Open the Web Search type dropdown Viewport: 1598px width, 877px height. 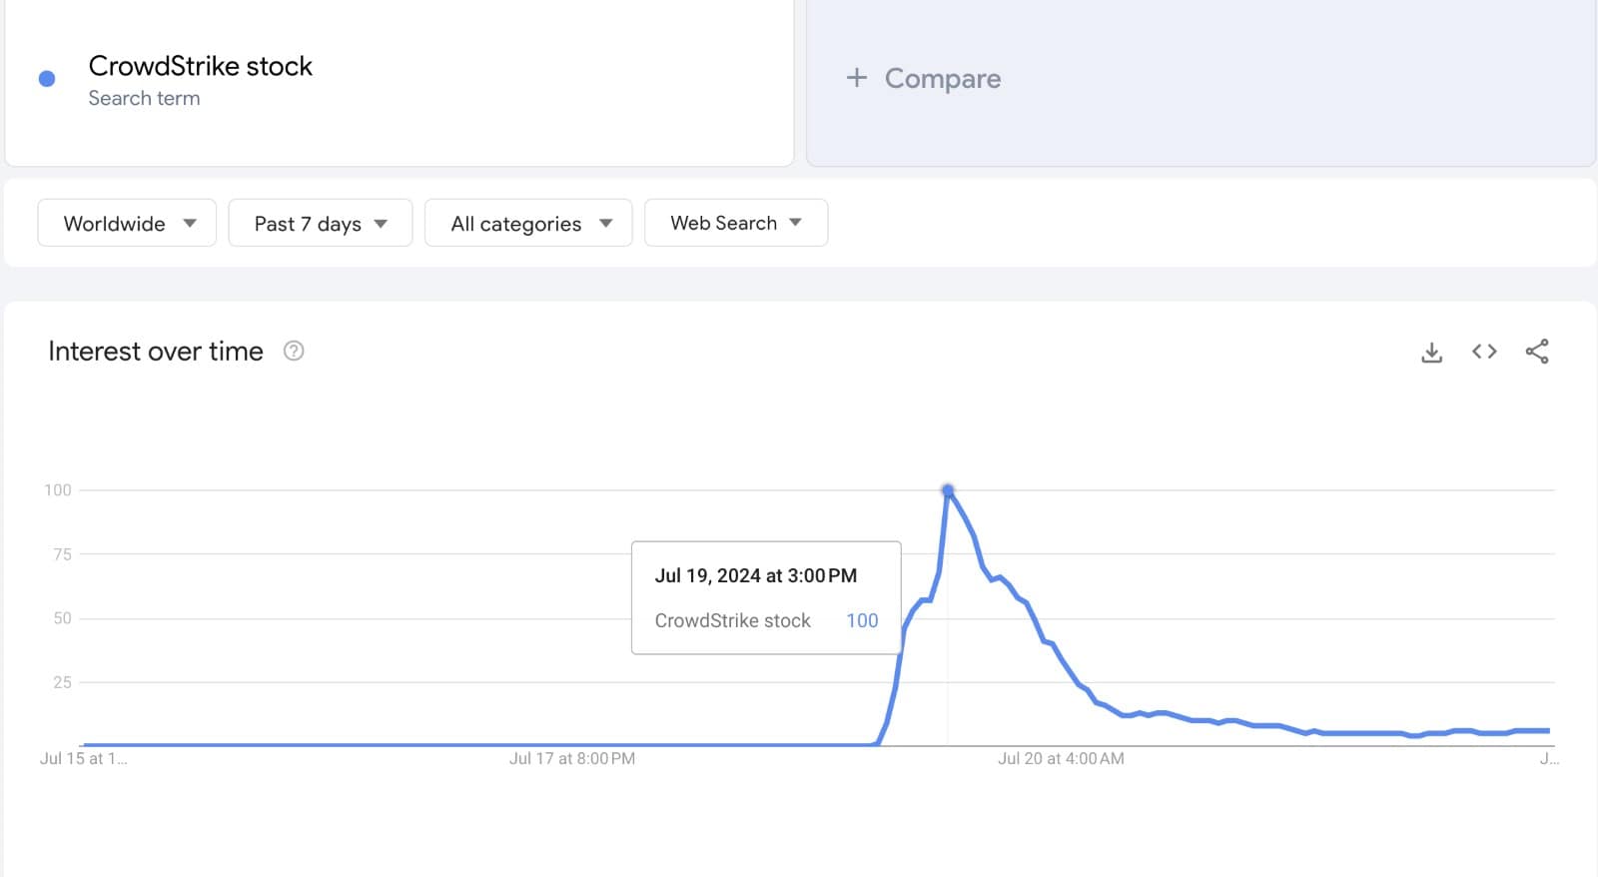click(735, 223)
